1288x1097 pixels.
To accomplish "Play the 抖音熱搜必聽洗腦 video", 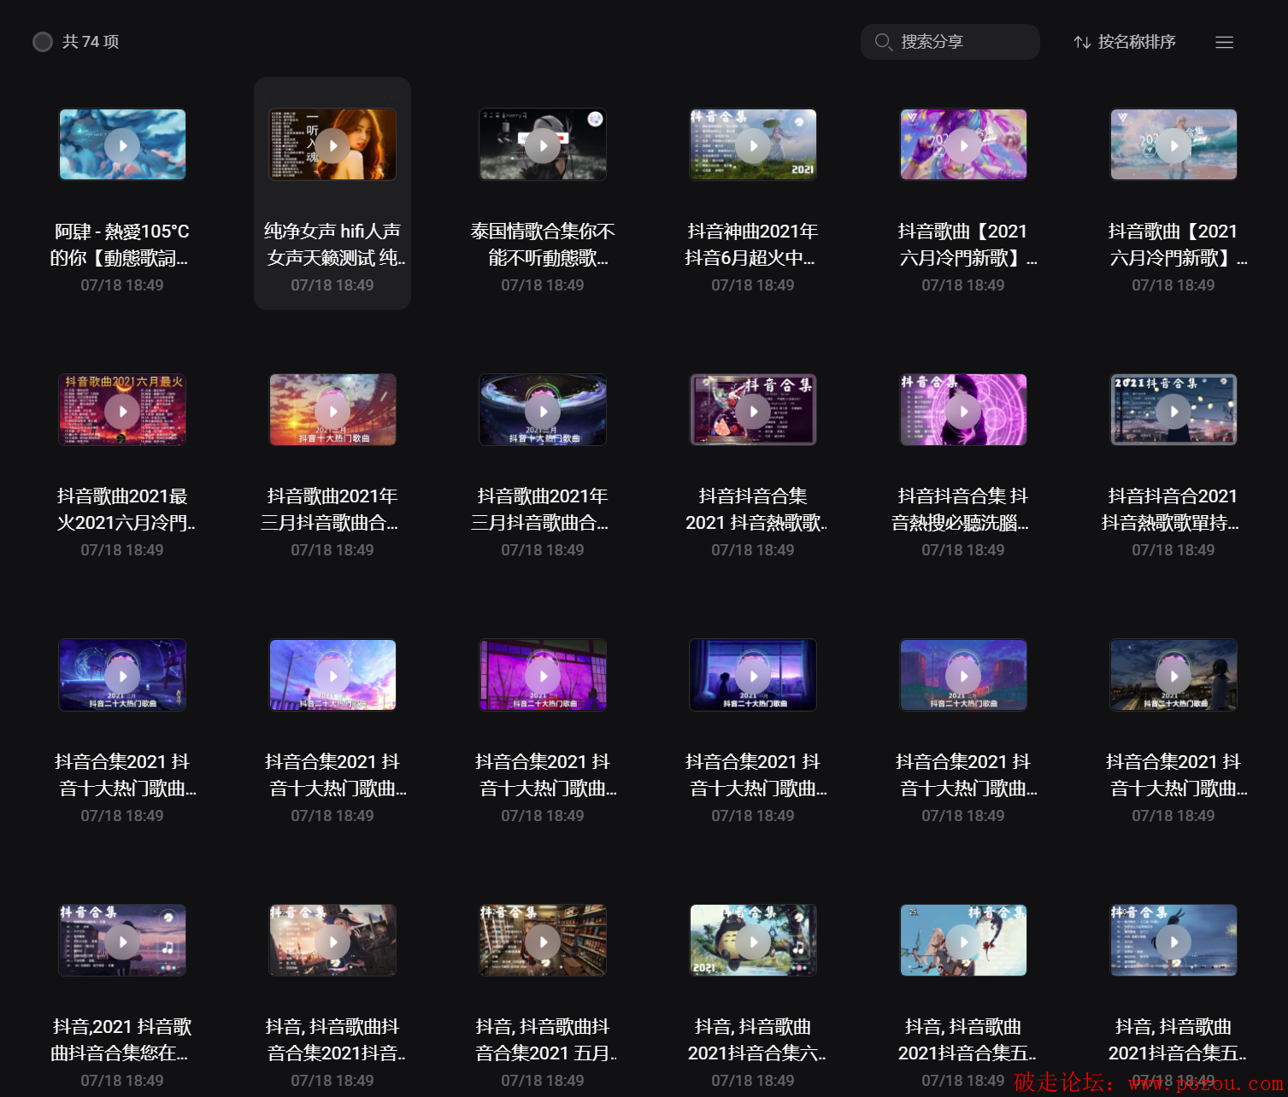I will (963, 410).
